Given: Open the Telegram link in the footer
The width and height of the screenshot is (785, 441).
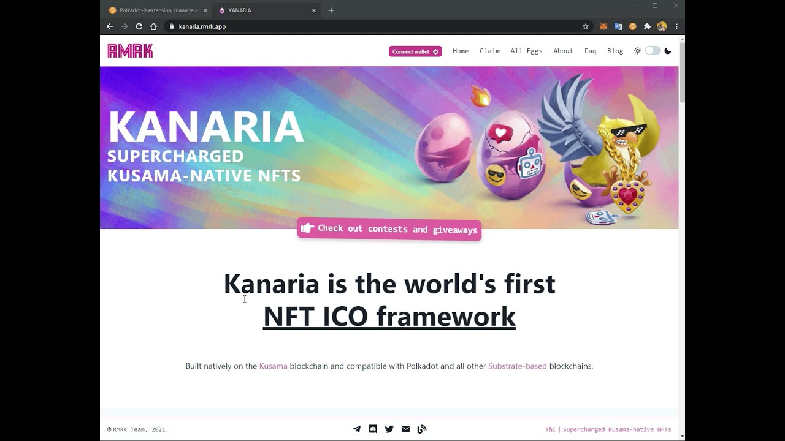Looking at the screenshot, I should tap(357, 429).
